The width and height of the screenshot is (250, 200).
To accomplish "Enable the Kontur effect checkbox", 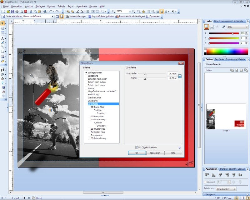I will tap(86, 88).
